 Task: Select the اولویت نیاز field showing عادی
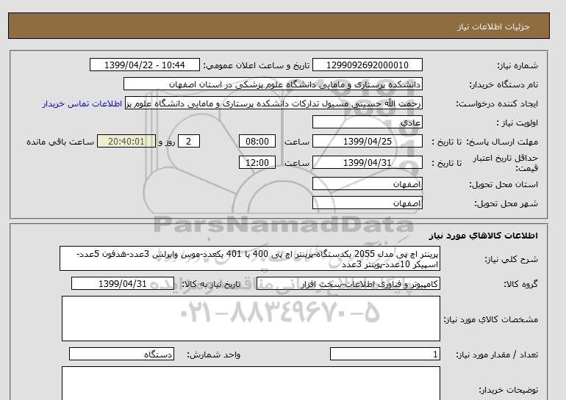tap(367, 122)
